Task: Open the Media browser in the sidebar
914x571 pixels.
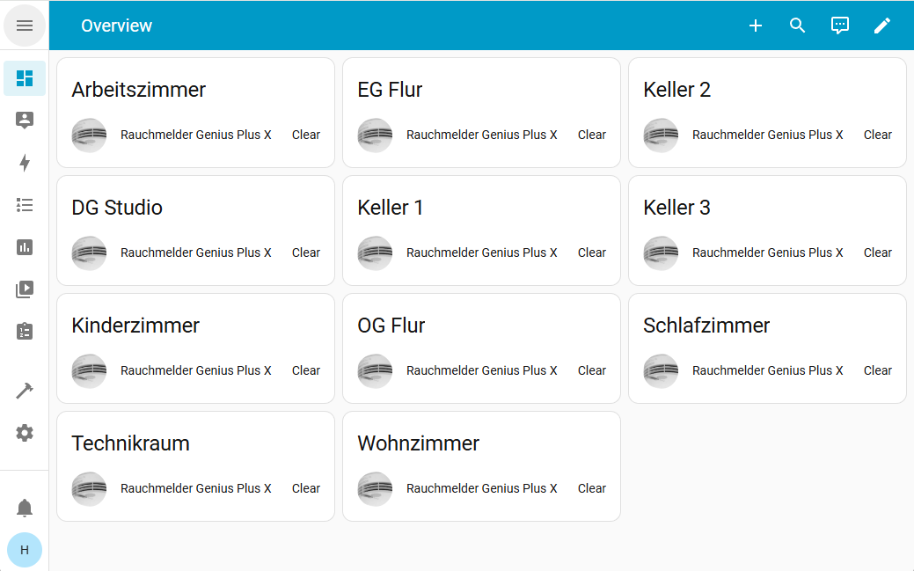Action: (25, 289)
